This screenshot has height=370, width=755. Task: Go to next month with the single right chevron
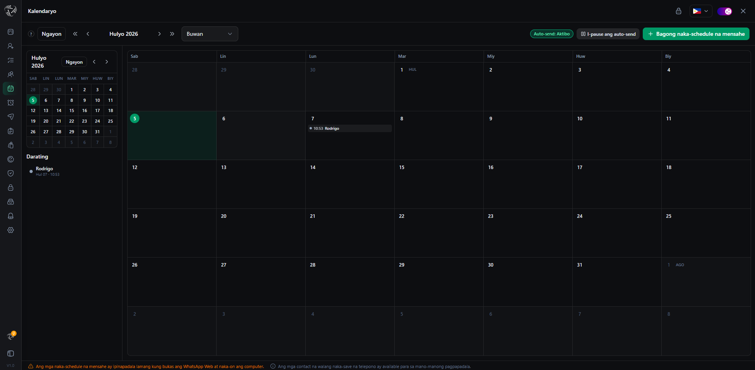(x=159, y=34)
